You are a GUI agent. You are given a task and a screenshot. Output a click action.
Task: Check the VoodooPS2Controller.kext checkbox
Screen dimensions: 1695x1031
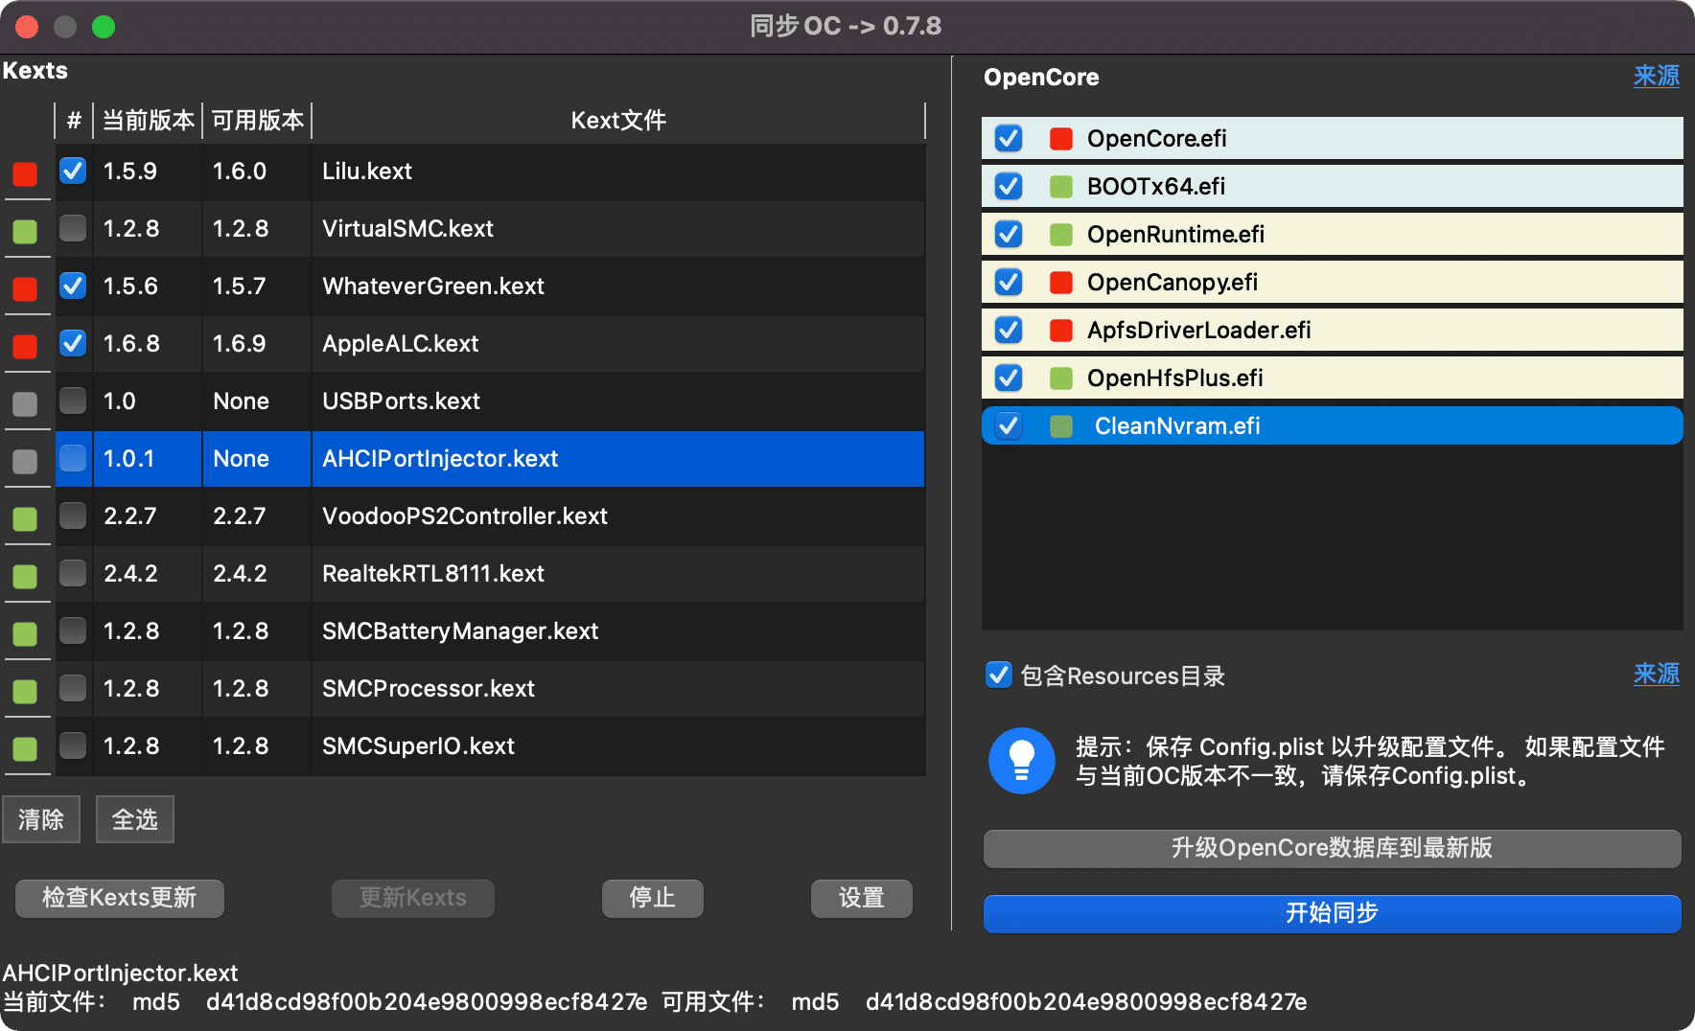tap(73, 515)
